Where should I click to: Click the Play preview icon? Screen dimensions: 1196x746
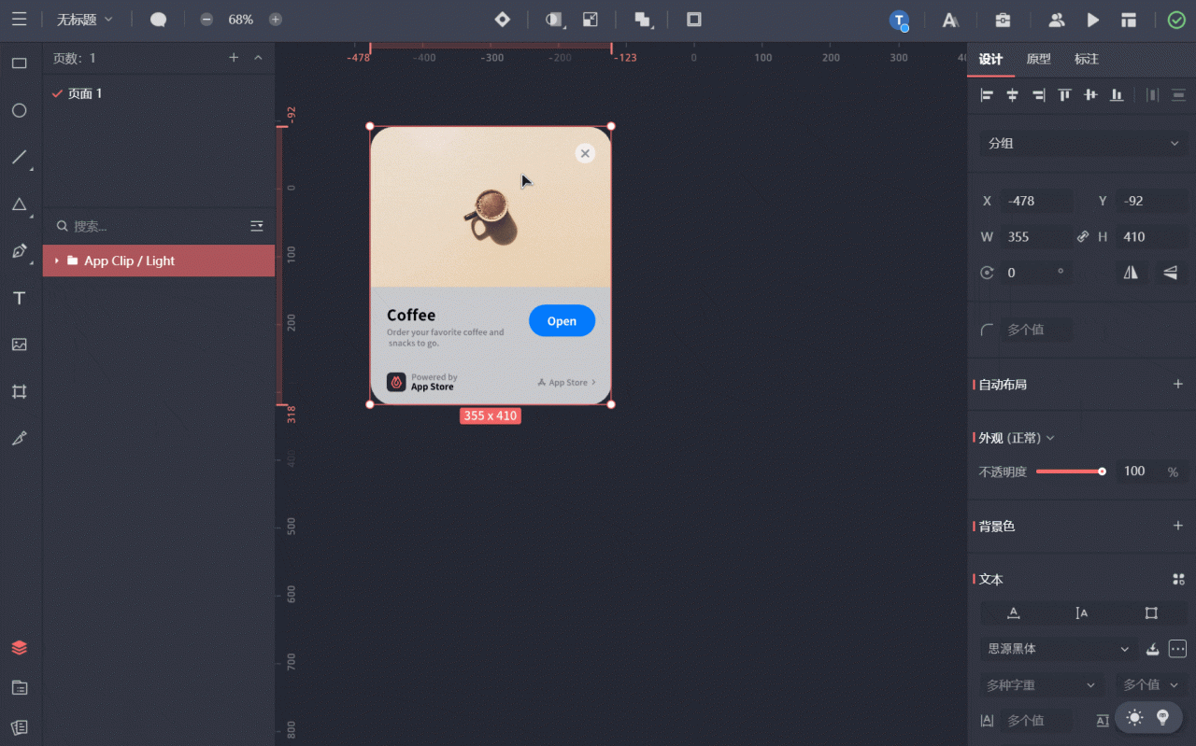(x=1092, y=20)
